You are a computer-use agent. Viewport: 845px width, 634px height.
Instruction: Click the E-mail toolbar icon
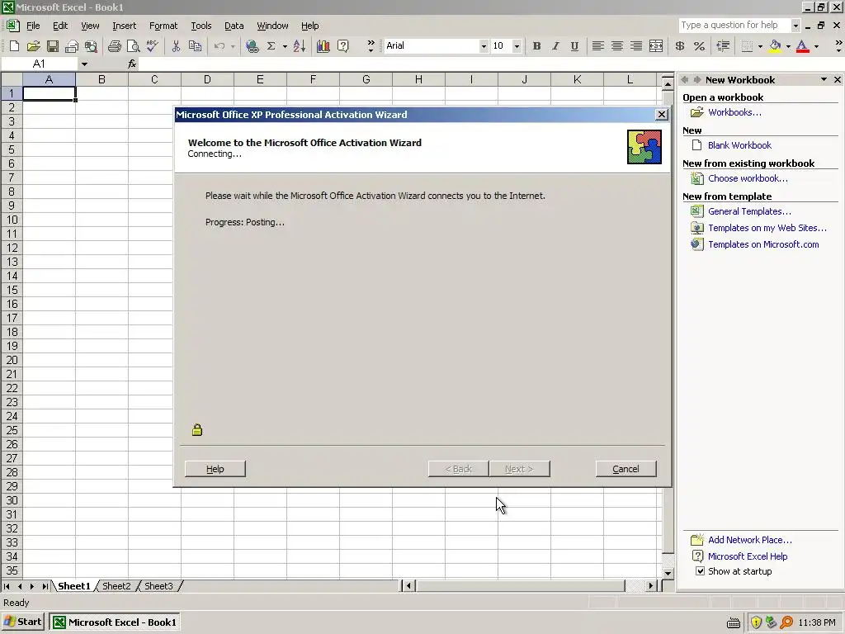pyautogui.click(x=72, y=46)
